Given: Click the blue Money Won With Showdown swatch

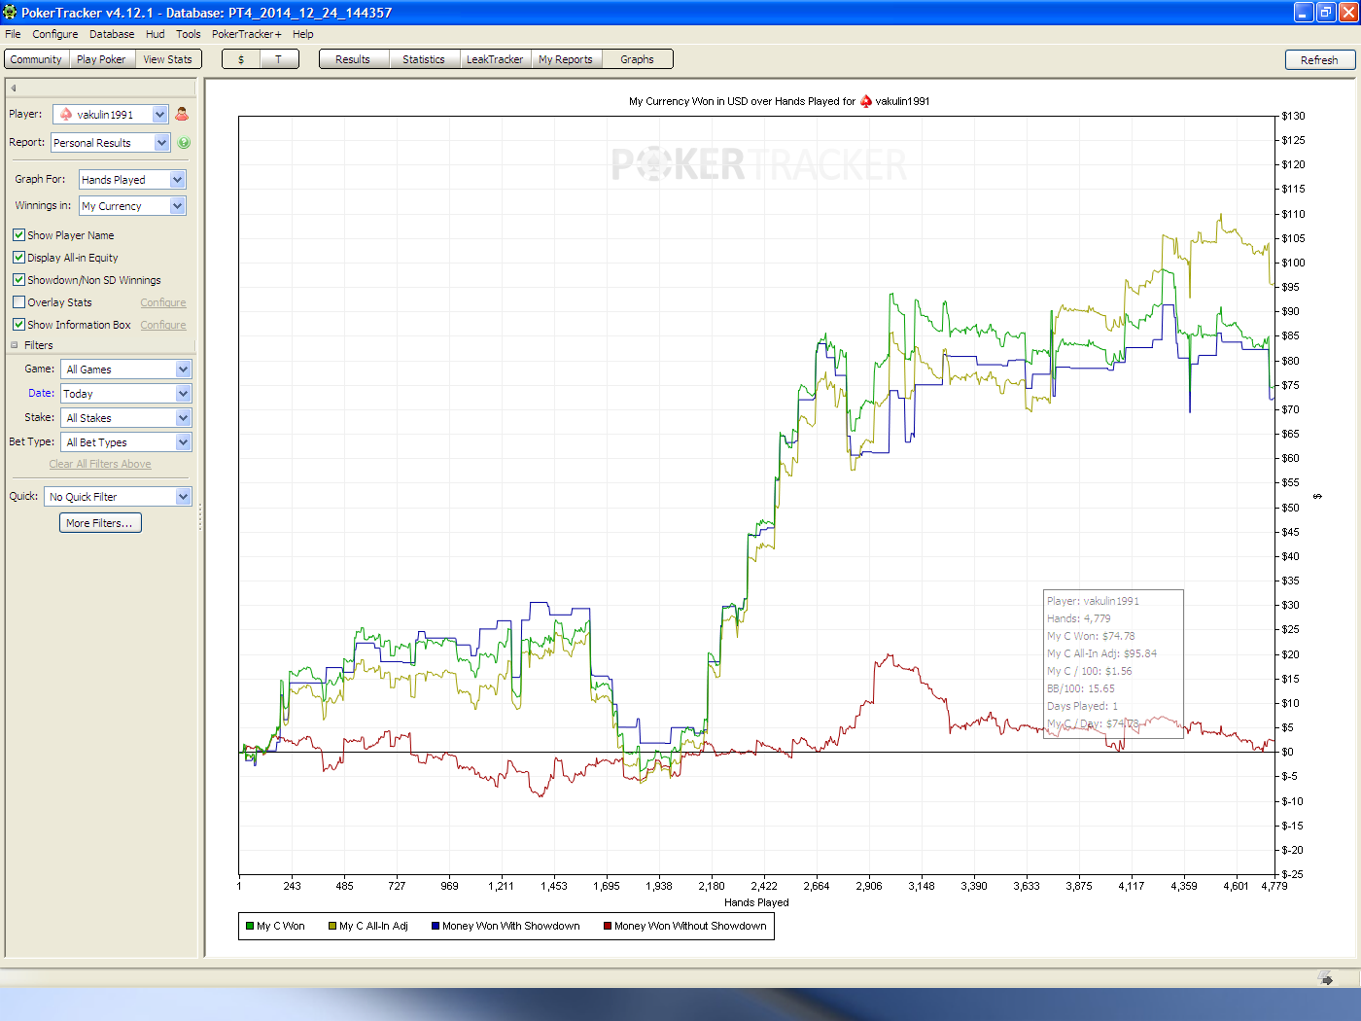Looking at the screenshot, I should 436,926.
